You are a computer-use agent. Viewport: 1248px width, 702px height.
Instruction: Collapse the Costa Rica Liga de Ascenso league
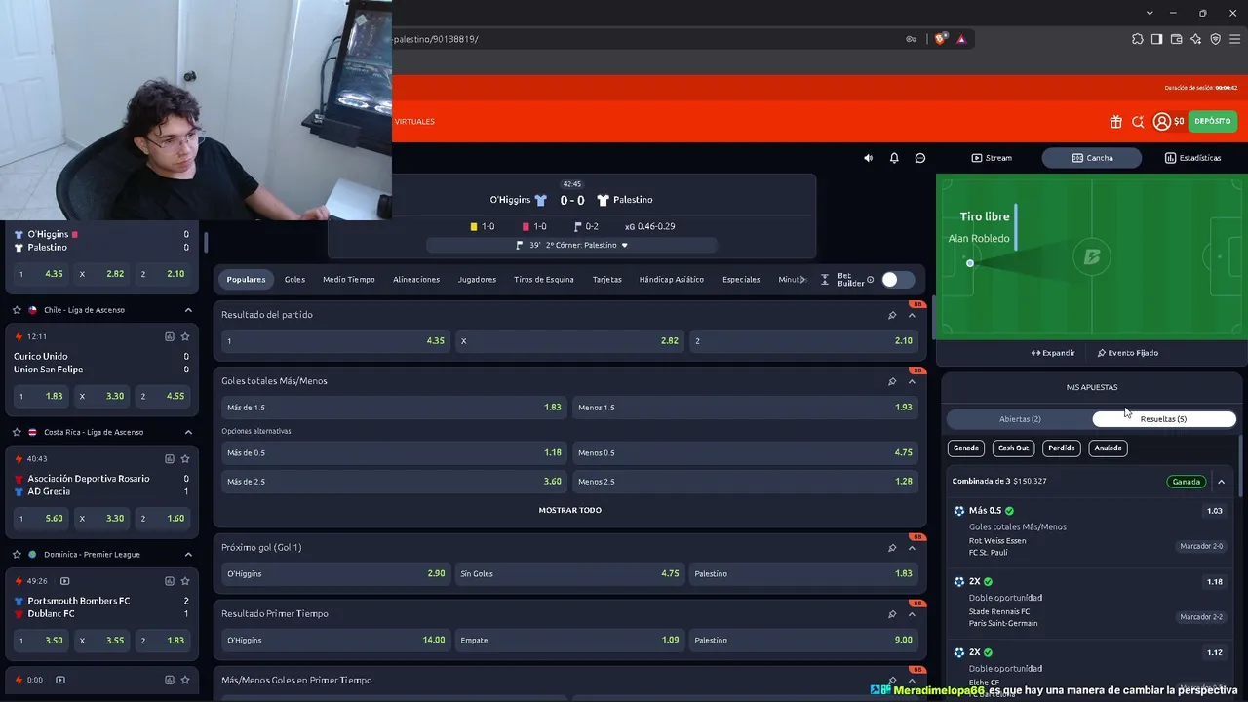[x=188, y=432]
